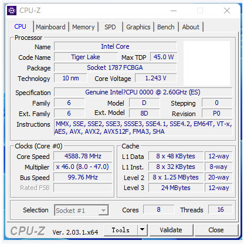Click the CPU-Z app icon in title bar
244x244 pixels.
click(12, 11)
